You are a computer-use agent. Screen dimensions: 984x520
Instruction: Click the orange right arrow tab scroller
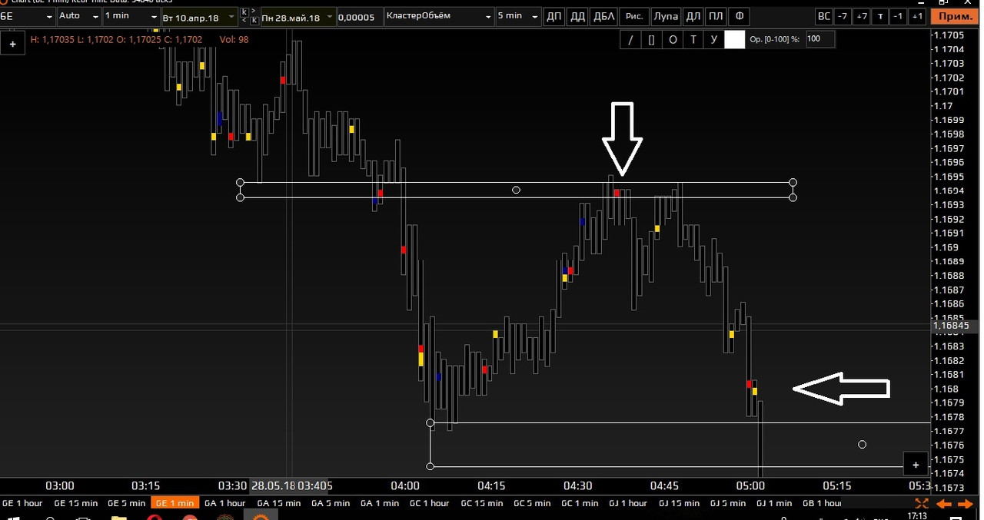pyautogui.click(x=966, y=504)
